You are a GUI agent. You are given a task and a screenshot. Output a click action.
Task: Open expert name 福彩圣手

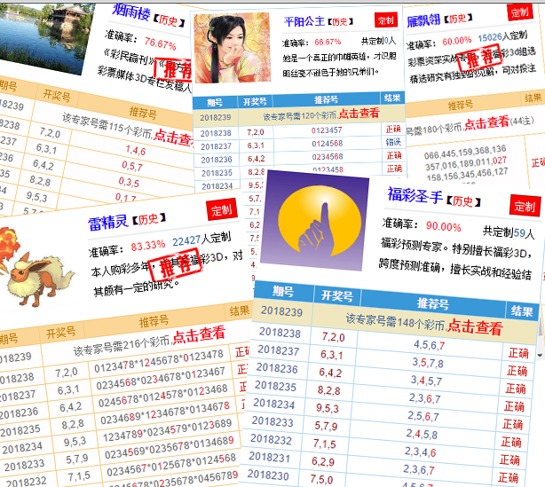415,195
